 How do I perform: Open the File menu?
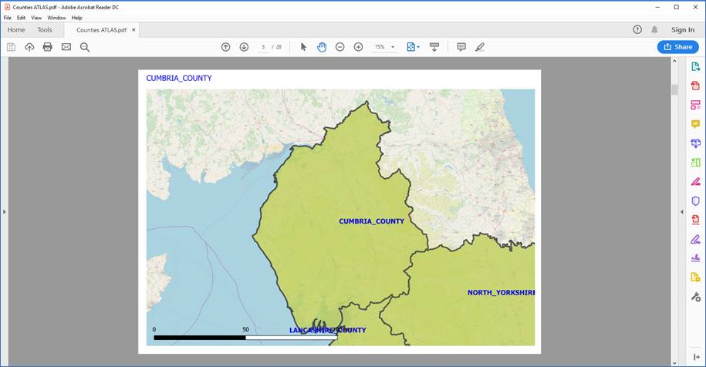click(8, 18)
